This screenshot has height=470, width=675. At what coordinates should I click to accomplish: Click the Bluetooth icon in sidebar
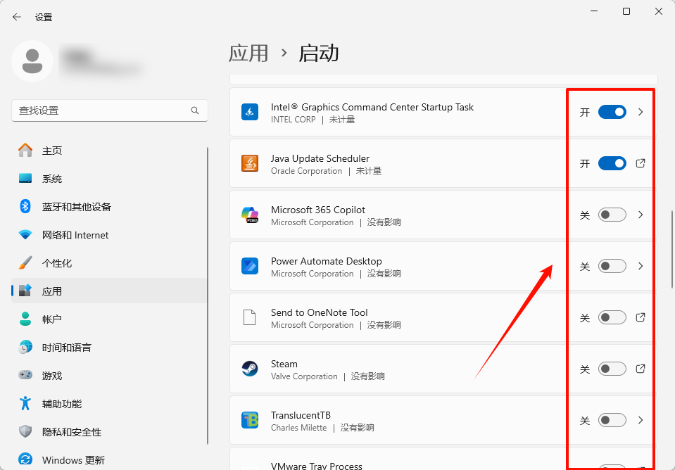(x=25, y=207)
